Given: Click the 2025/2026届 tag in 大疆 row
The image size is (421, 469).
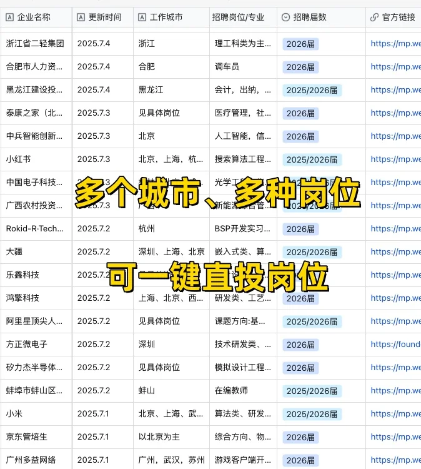Looking at the screenshot, I should (x=312, y=252).
